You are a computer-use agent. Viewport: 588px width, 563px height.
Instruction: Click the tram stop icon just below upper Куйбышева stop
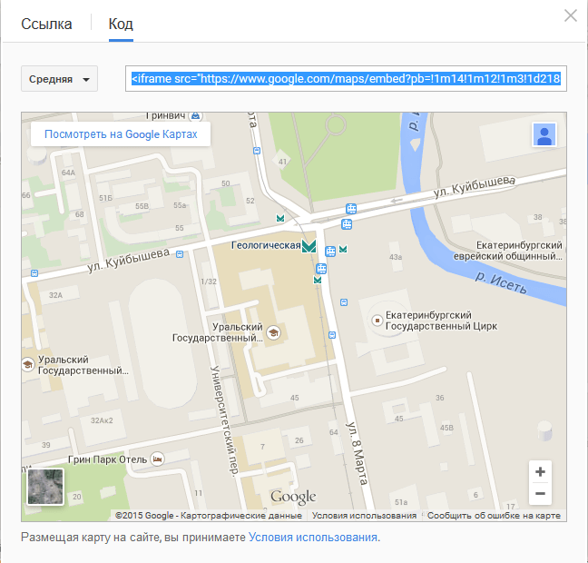click(347, 224)
